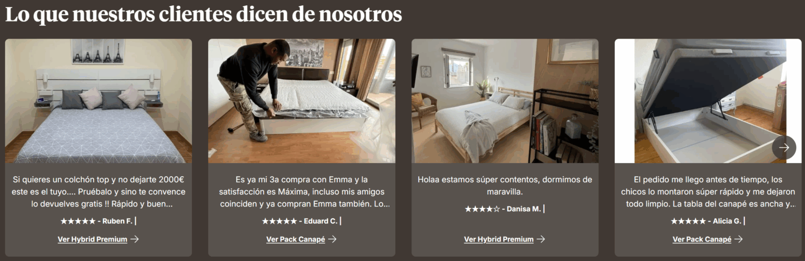Select Ruben's review text about colchón top

click(99, 192)
